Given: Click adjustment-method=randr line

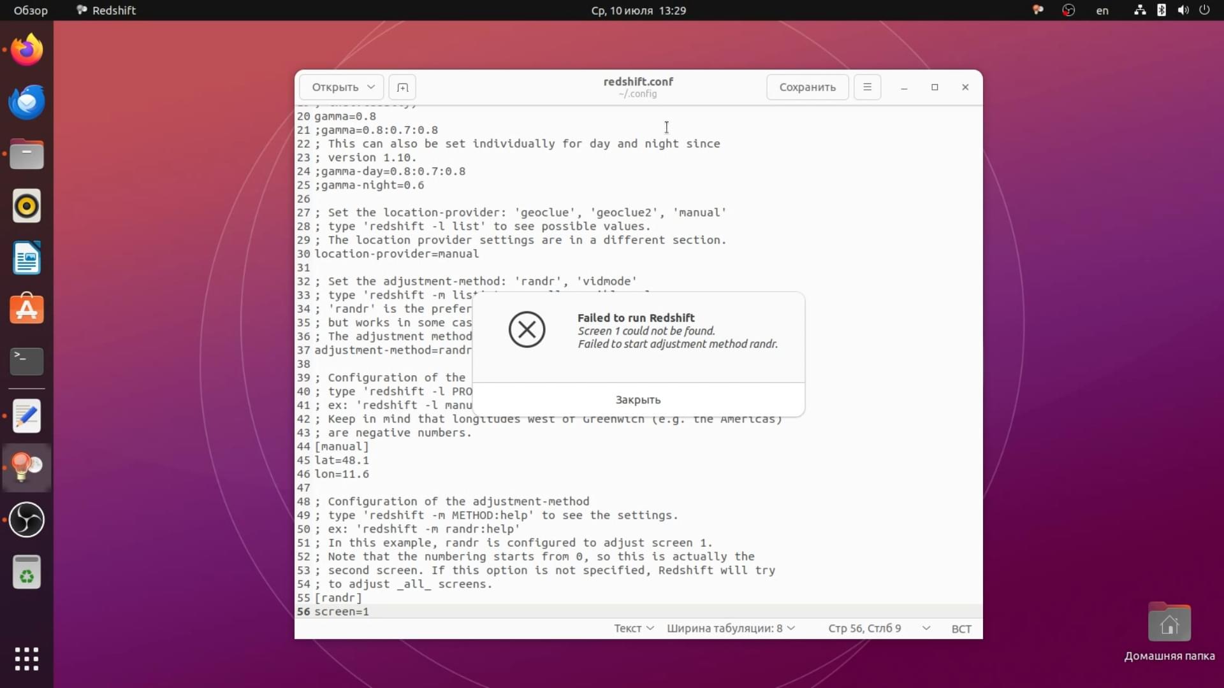Looking at the screenshot, I should click(393, 350).
